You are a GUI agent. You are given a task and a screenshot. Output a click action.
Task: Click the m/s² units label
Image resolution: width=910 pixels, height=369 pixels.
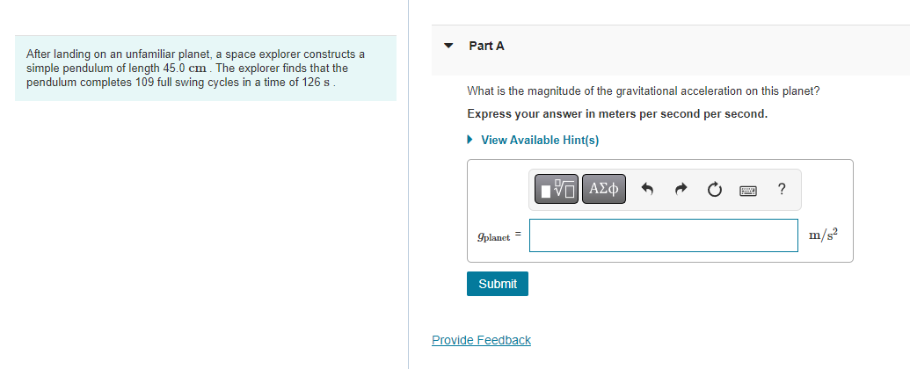click(824, 235)
